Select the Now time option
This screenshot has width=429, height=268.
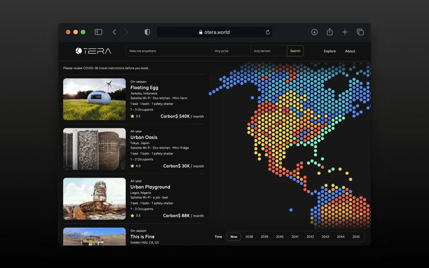[234, 236]
